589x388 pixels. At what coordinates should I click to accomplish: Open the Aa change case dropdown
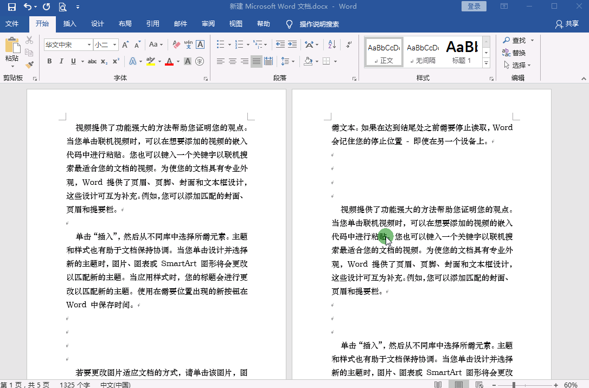(156, 44)
